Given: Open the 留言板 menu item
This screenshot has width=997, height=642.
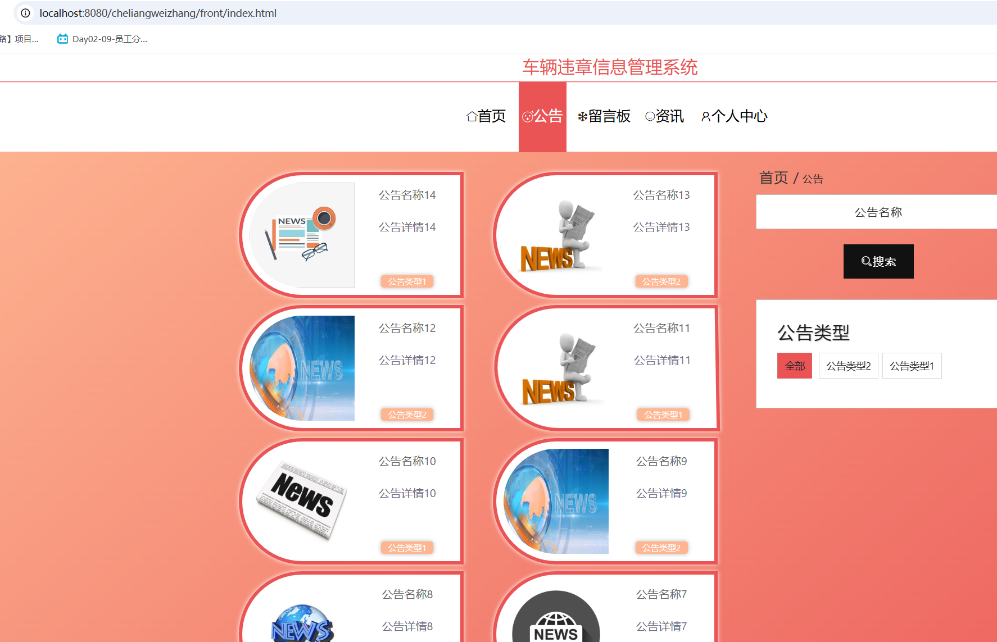Looking at the screenshot, I should (604, 116).
